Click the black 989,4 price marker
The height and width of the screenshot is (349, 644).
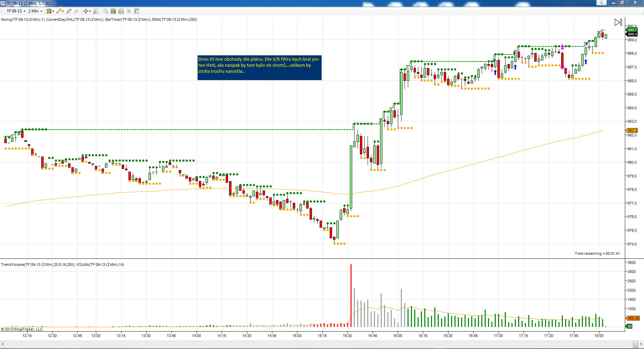point(632,34)
